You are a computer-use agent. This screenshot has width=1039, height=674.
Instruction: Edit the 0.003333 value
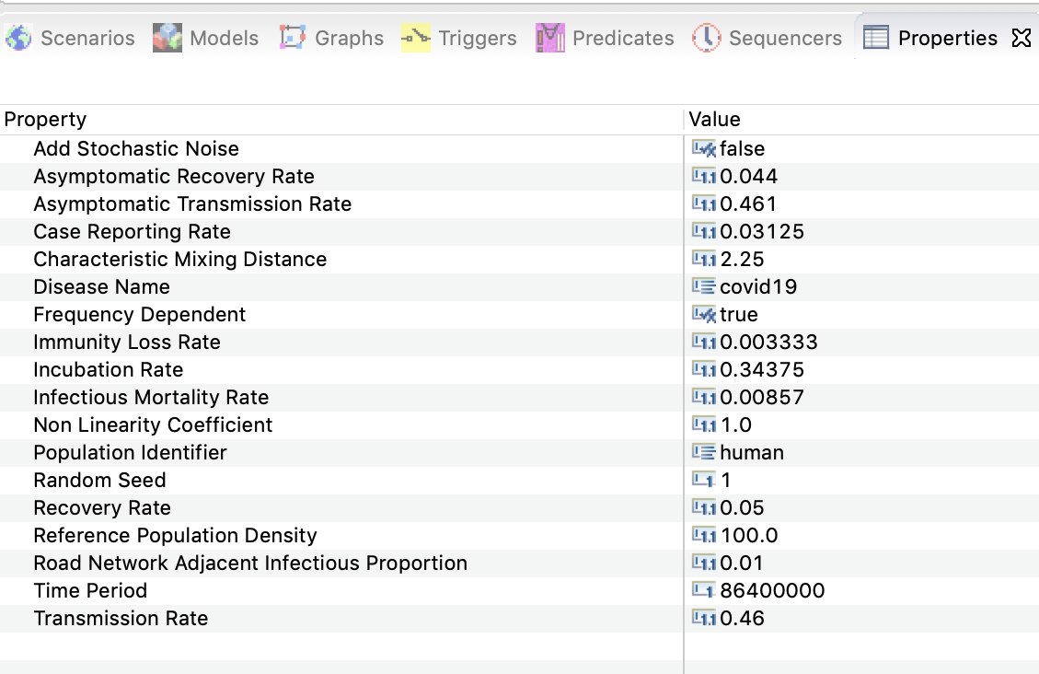[768, 342]
